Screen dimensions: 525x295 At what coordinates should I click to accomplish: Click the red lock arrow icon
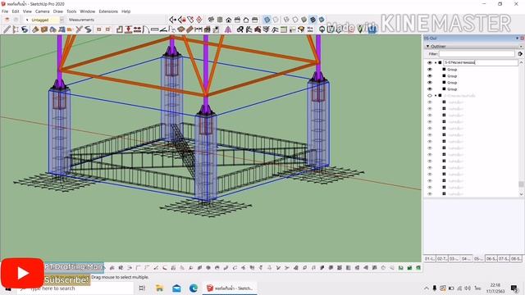(x=181, y=20)
